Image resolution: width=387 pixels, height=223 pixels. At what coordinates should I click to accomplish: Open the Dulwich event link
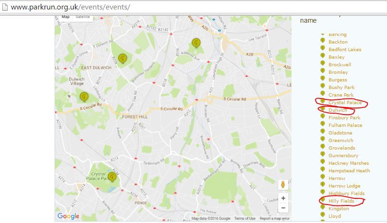tap(338, 110)
